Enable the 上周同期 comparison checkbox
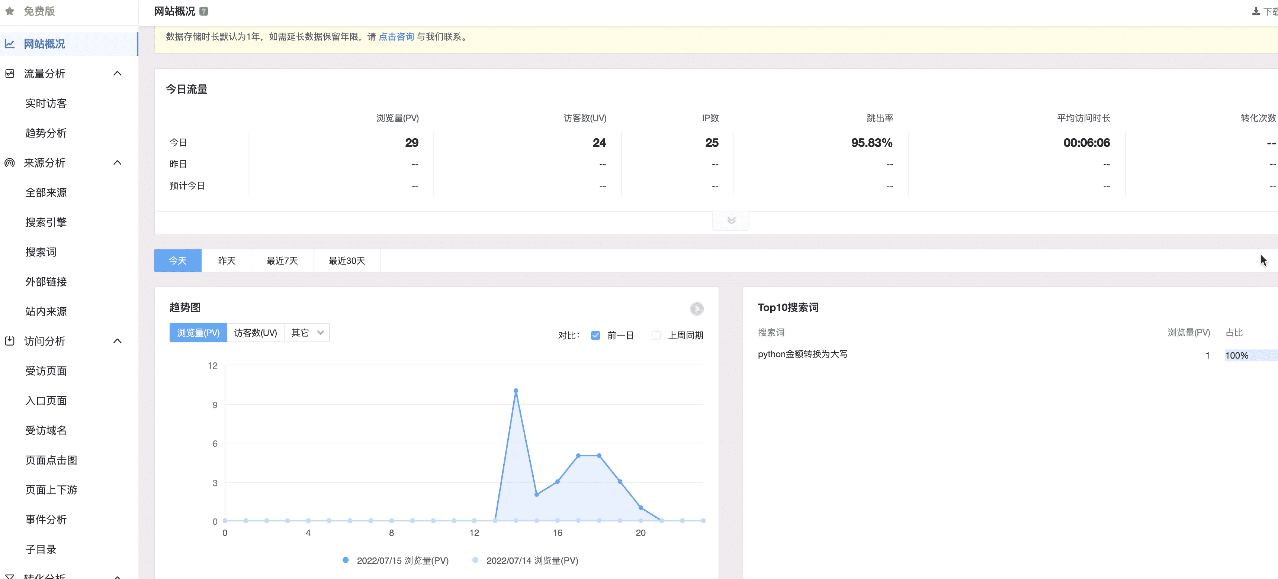 pos(656,336)
